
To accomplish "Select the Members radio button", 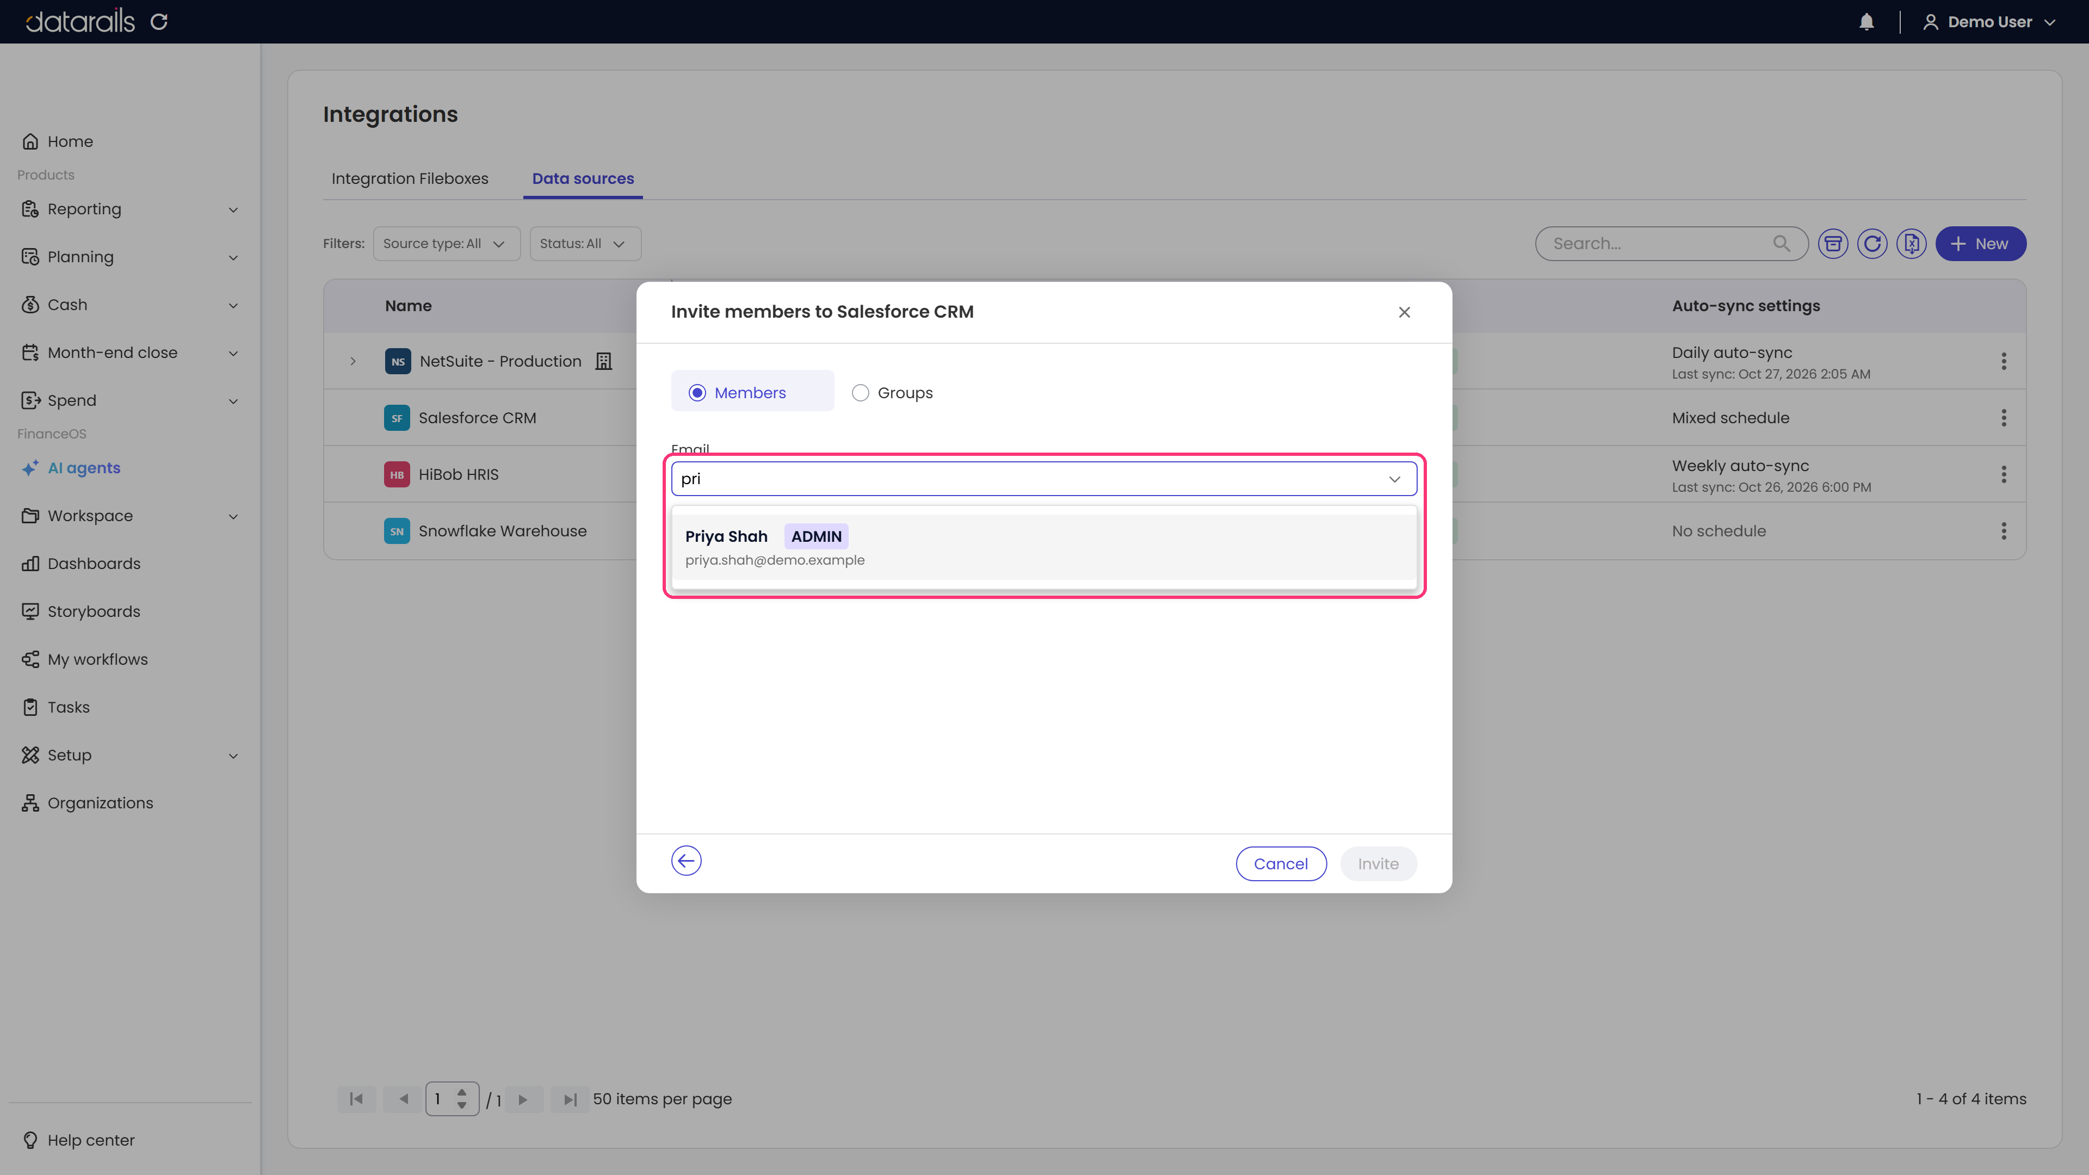I will [697, 392].
